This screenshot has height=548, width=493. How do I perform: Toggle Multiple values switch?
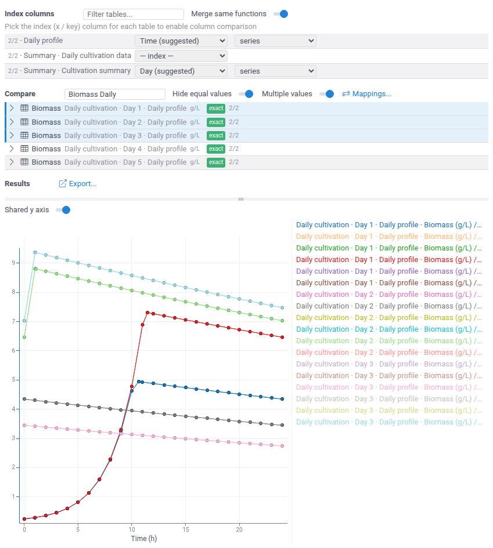point(326,94)
